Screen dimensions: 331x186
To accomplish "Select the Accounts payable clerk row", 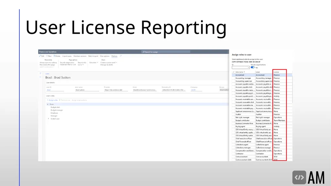I will pos(262,87).
